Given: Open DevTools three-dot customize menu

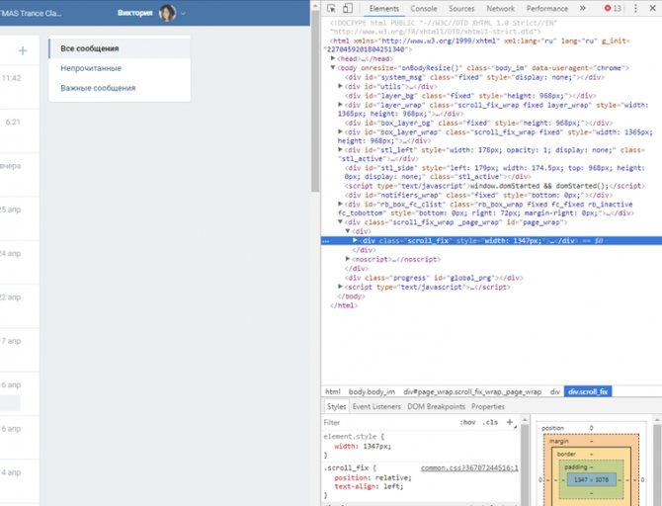Looking at the screenshot, I should [636, 9].
